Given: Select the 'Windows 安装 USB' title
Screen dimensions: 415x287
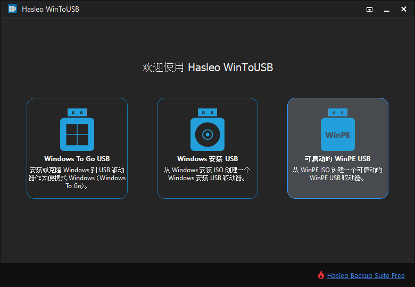Looking at the screenshot, I should click(207, 158).
